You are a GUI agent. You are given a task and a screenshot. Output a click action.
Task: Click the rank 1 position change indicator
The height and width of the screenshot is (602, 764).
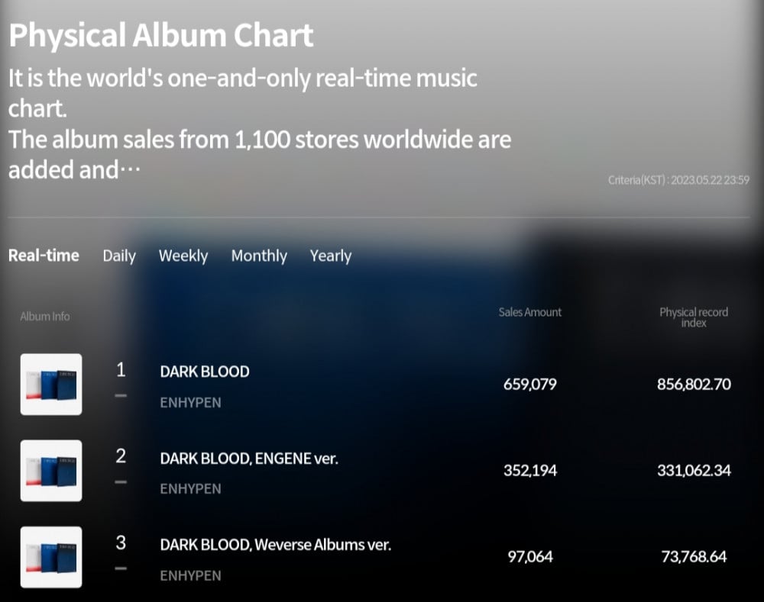coord(121,396)
